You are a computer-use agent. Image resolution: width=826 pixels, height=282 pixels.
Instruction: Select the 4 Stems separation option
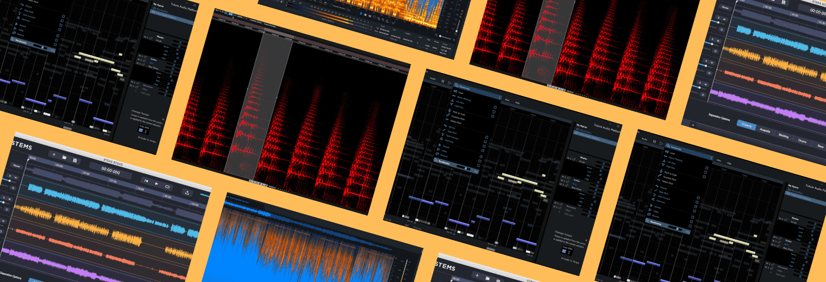(x=746, y=126)
